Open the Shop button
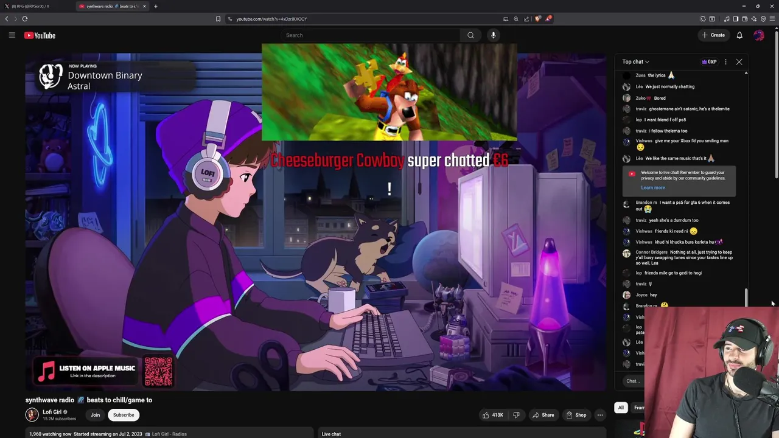This screenshot has height=438, width=779. [576, 415]
